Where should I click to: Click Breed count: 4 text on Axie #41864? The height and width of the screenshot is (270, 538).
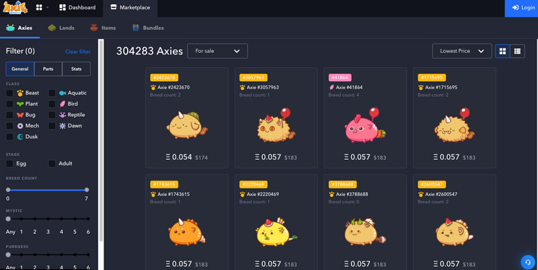pos(344,95)
